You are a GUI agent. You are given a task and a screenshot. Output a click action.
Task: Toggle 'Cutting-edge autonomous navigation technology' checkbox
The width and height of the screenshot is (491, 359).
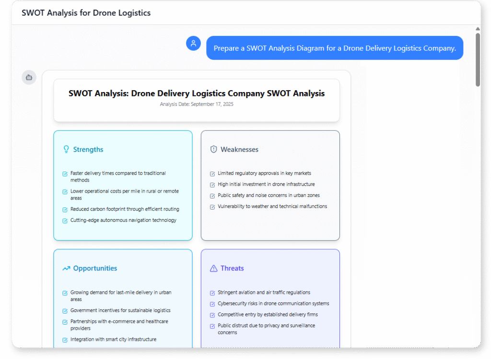coord(65,220)
